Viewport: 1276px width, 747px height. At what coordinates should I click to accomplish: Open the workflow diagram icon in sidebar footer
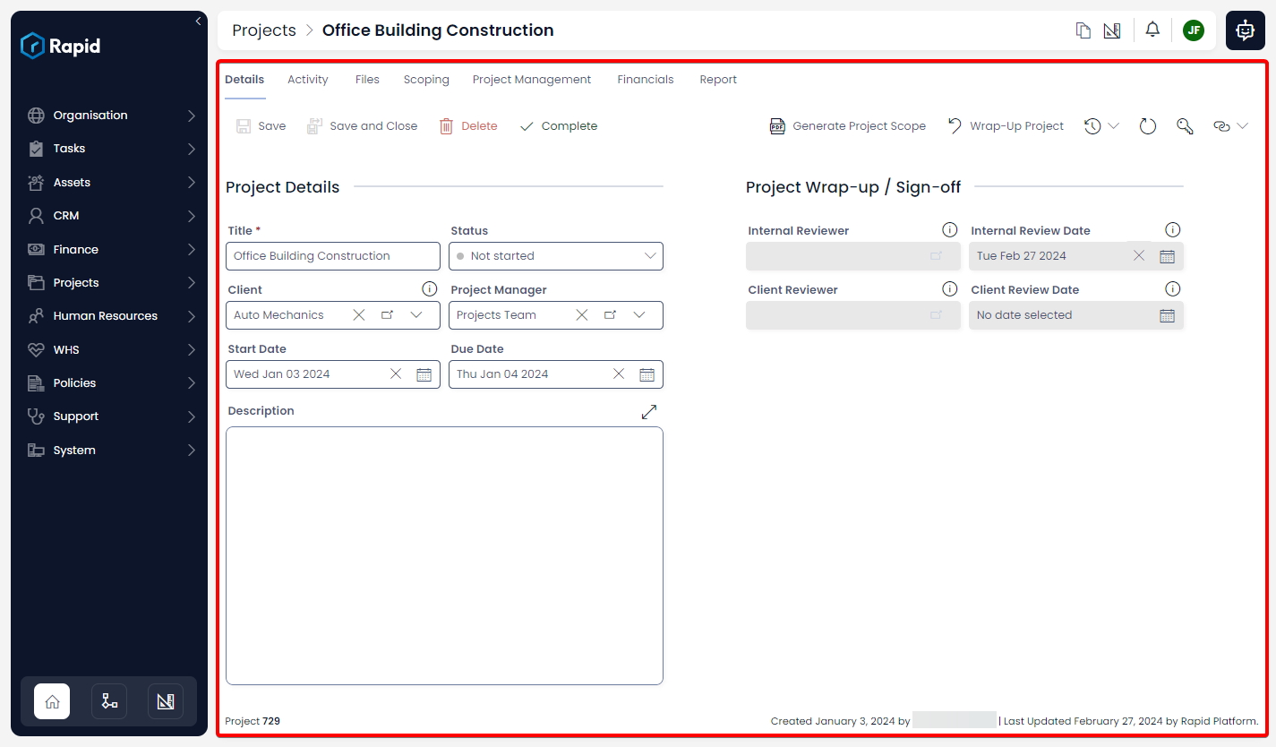pos(109,701)
